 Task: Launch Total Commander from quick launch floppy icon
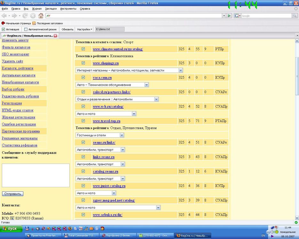coord(27,228)
